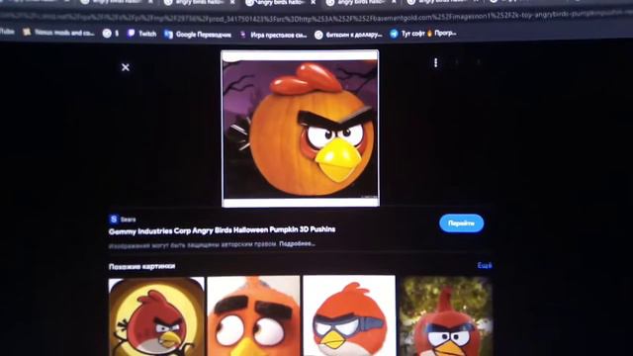Viewport: 633px width, 356px height.
Task: Open the Подробнее... copyright link
Action: pos(297,244)
